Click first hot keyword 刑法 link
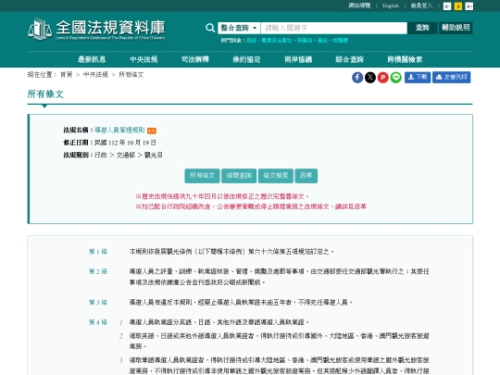Viewport: 500px width, 375px height. tap(251, 41)
